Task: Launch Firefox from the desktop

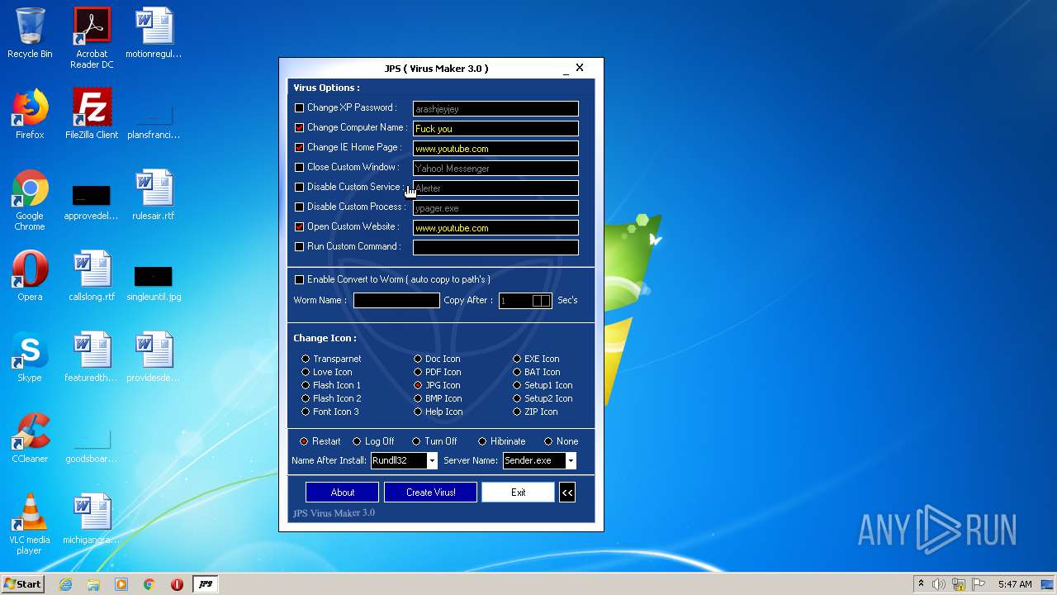Action: 30,114
